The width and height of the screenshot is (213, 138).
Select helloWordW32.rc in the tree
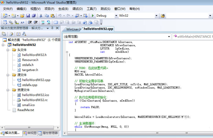point(35,100)
